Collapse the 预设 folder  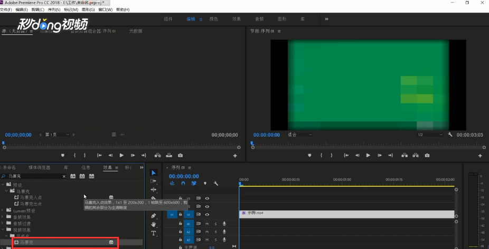point(3,185)
